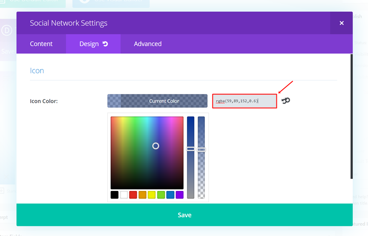Pick the black color swatch
This screenshot has height=236, width=368.
click(115, 195)
